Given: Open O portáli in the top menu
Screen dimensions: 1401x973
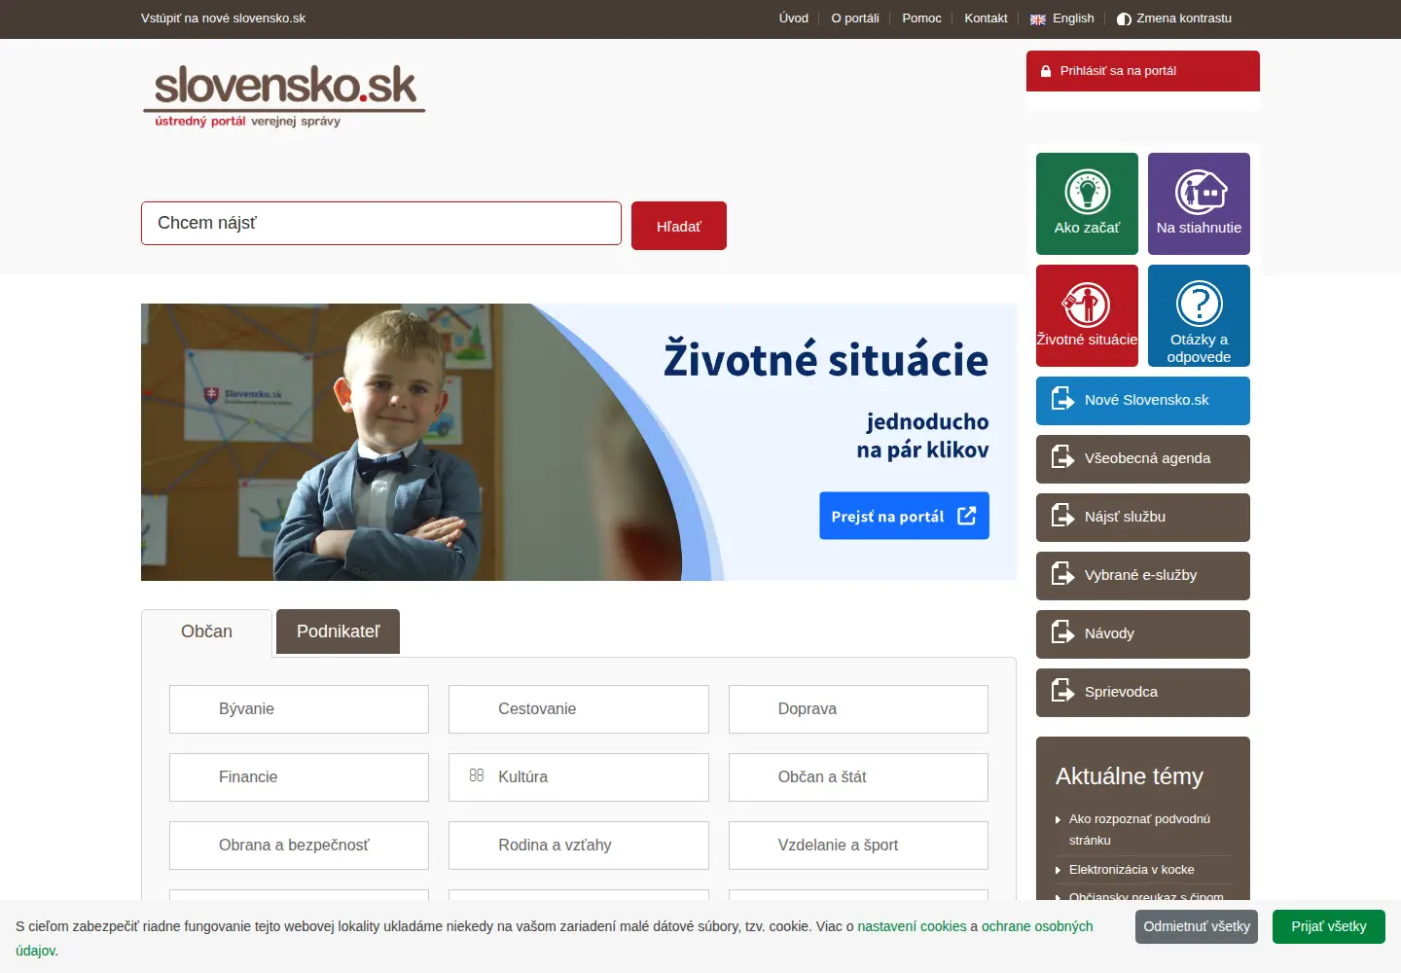Looking at the screenshot, I should pos(855,18).
